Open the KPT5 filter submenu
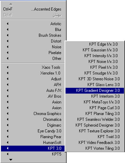The image size is (125, 163). pyautogui.click(x=33, y=154)
